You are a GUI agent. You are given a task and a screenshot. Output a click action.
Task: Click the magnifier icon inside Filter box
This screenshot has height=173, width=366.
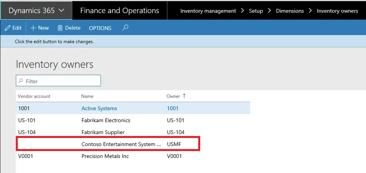[21, 81]
